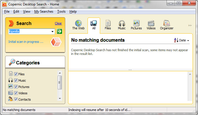Uncheck the Contacts category checkbox
198x115 pixels.
tap(16, 99)
